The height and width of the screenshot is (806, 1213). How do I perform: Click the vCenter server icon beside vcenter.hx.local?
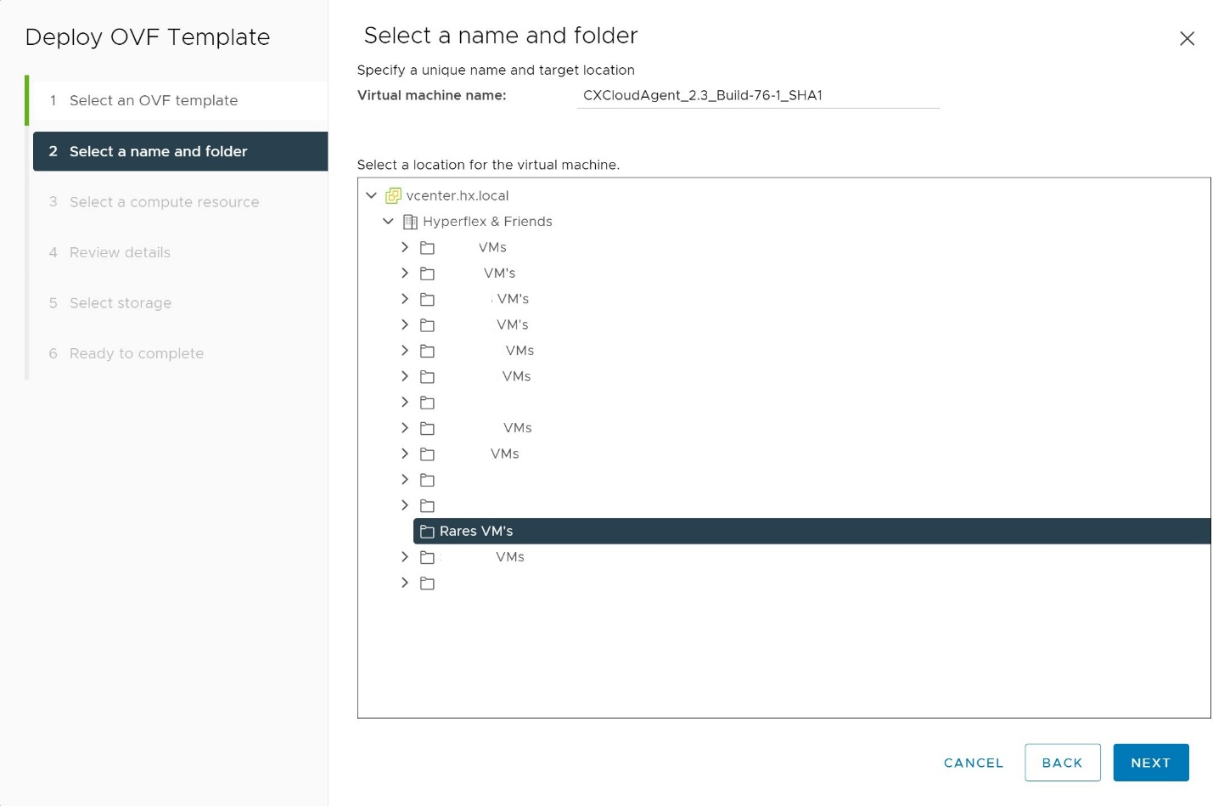[393, 196]
